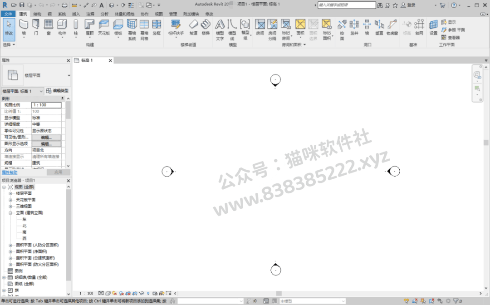Open the 楼层平面: 标高 1 instance dropdown
Viewport: 490px width, 305px height.
23,91
